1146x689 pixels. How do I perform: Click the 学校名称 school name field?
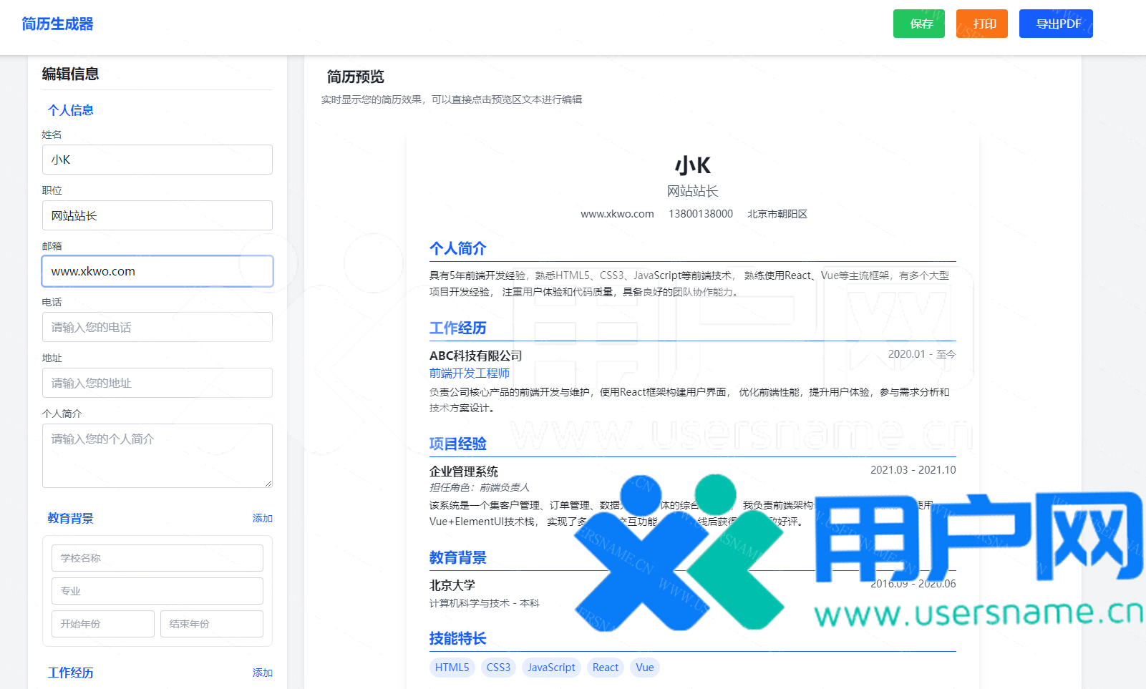click(157, 558)
